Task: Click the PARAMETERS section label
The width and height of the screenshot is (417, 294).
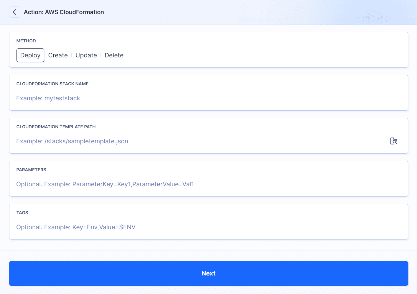Action: click(x=31, y=170)
